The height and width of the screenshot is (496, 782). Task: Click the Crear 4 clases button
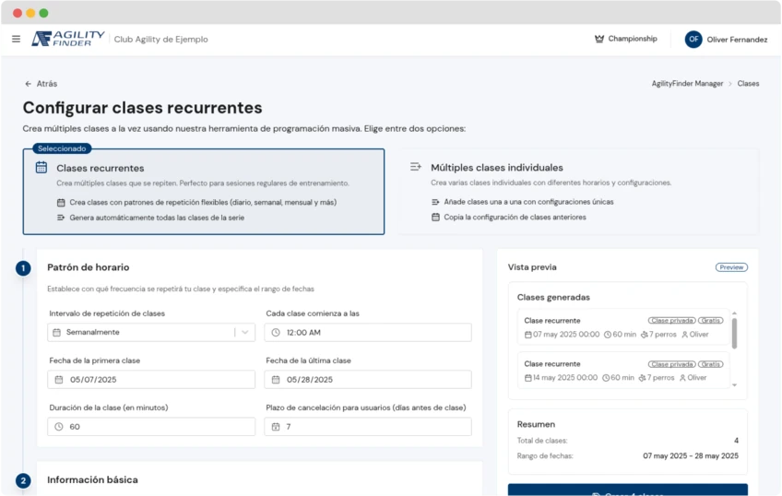[627, 490]
